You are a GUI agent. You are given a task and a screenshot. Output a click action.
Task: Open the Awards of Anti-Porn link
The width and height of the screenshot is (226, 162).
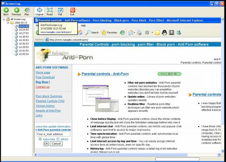point(48,111)
